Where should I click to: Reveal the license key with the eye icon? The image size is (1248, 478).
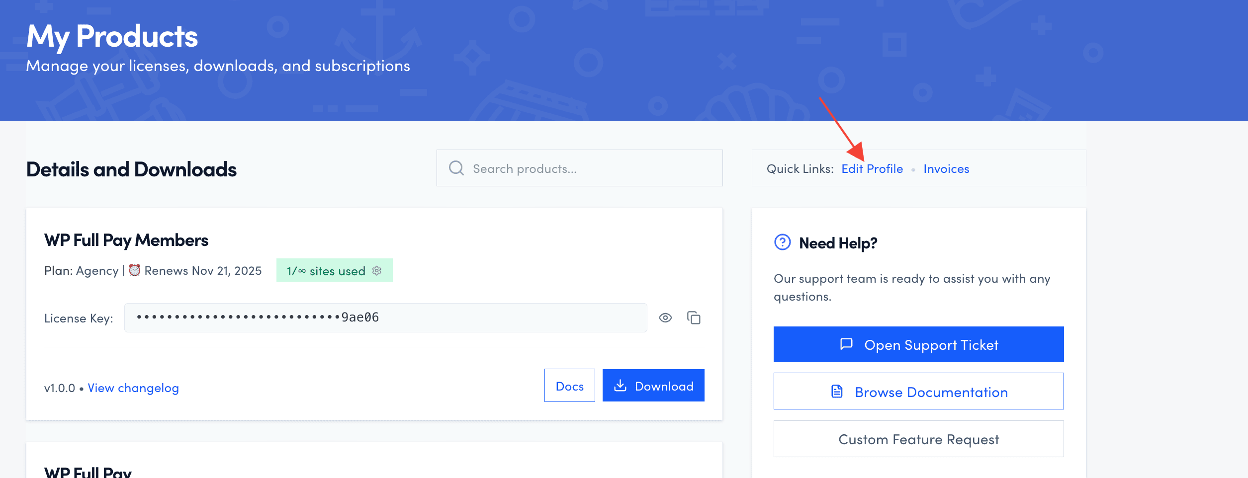(x=665, y=318)
